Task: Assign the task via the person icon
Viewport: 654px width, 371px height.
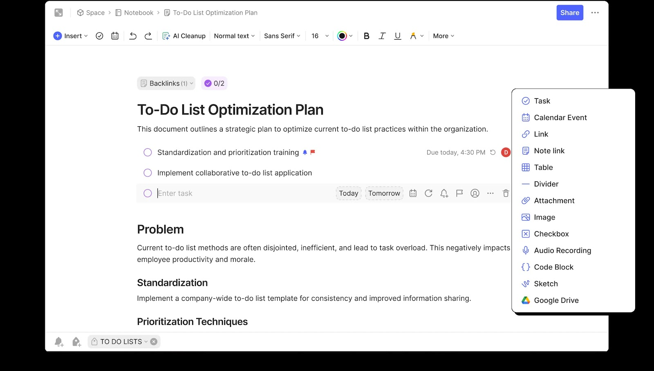Action: click(475, 193)
